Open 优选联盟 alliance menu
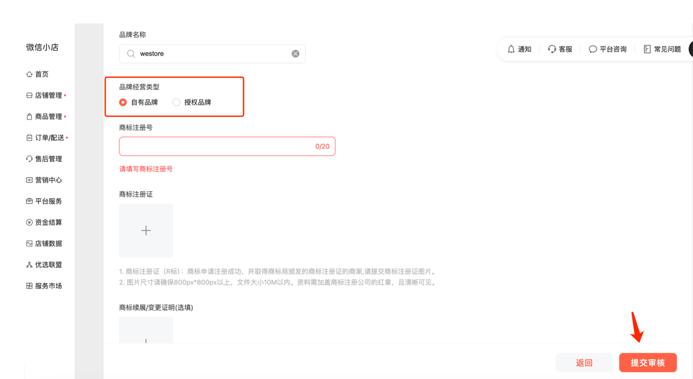The height and width of the screenshot is (379, 693). pyautogui.click(x=48, y=265)
